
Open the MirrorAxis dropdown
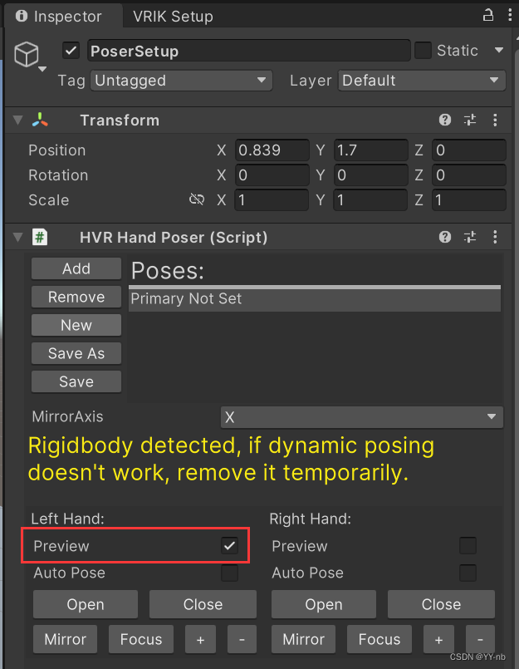point(362,416)
